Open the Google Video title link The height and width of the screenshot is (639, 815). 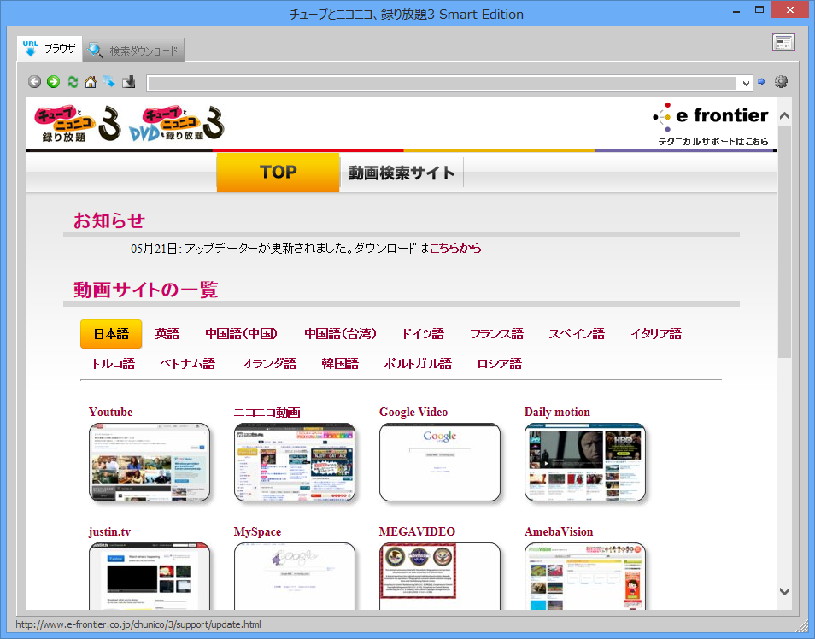413,413
